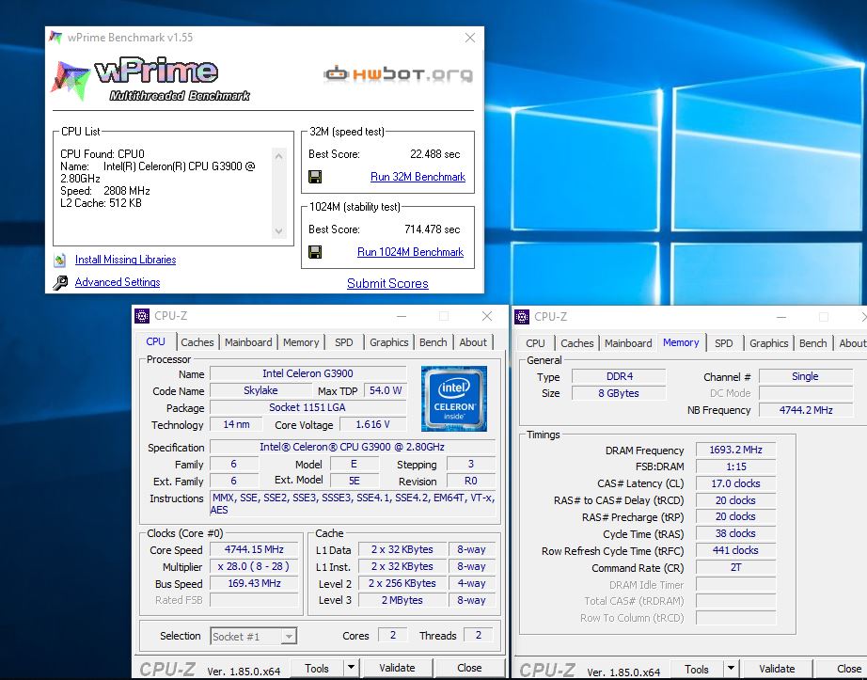Expand Tools dropdown arrow in right CPU-Z
Viewport: 867px width, 680px height.
(731, 669)
